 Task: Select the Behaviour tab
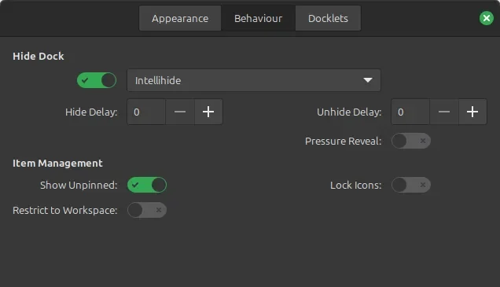(259, 18)
